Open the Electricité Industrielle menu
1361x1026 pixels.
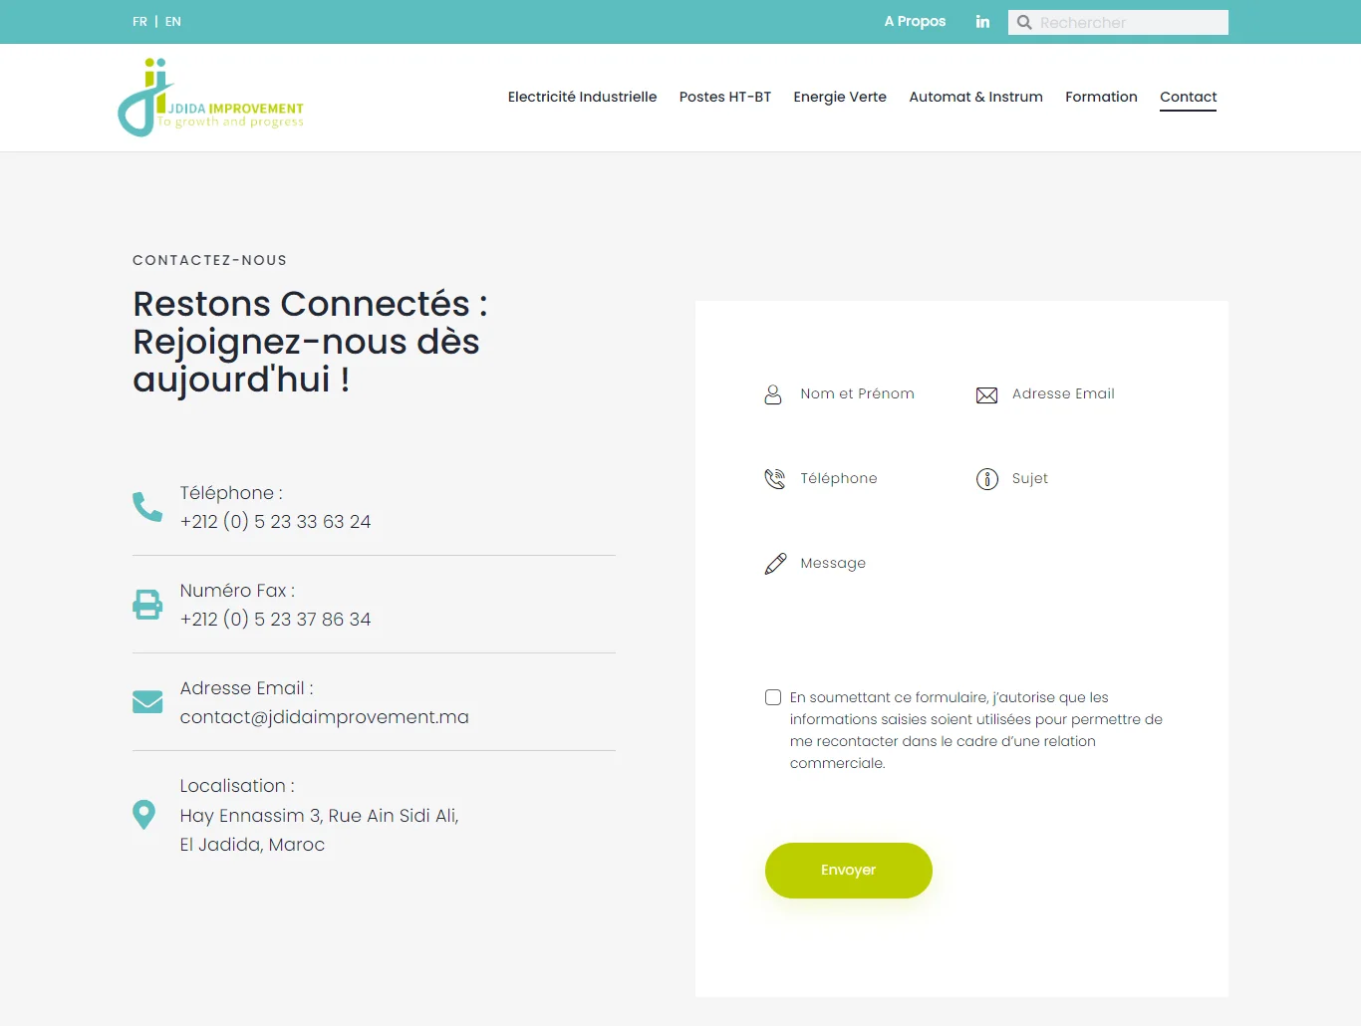click(582, 97)
